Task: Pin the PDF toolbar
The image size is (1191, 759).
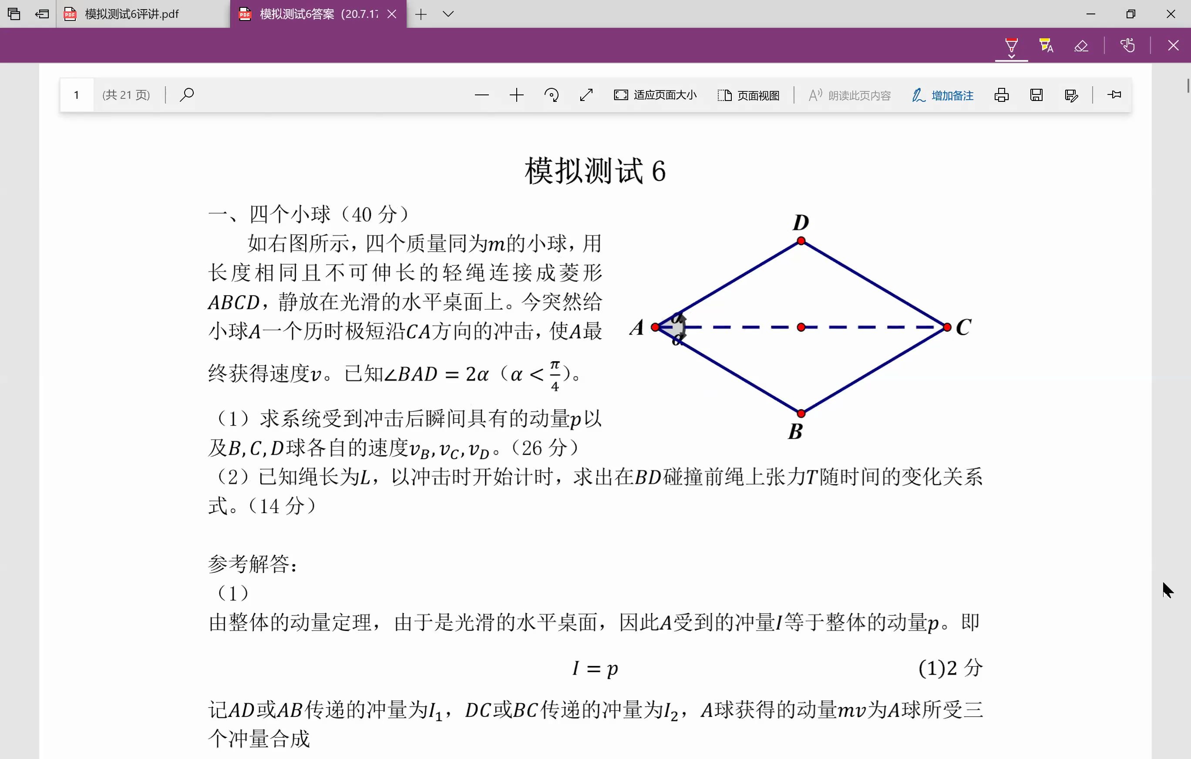Action: pyautogui.click(x=1114, y=94)
